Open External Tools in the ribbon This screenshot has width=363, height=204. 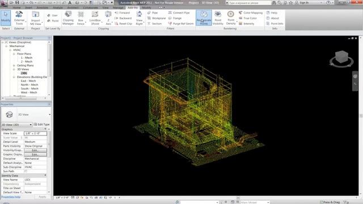click(19, 18)
